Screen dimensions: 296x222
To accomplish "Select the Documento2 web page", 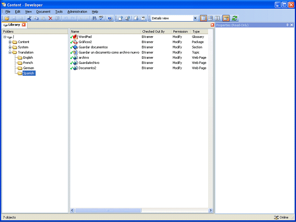I will (87, 68).
